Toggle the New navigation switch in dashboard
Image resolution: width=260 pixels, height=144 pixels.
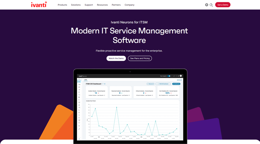[169, 76]
